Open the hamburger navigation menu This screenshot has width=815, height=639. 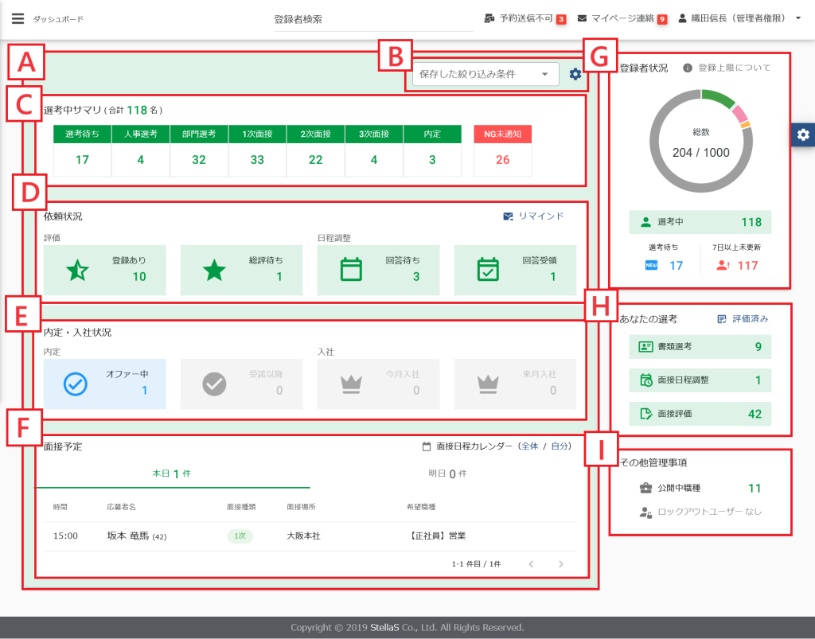click(18, 18)
